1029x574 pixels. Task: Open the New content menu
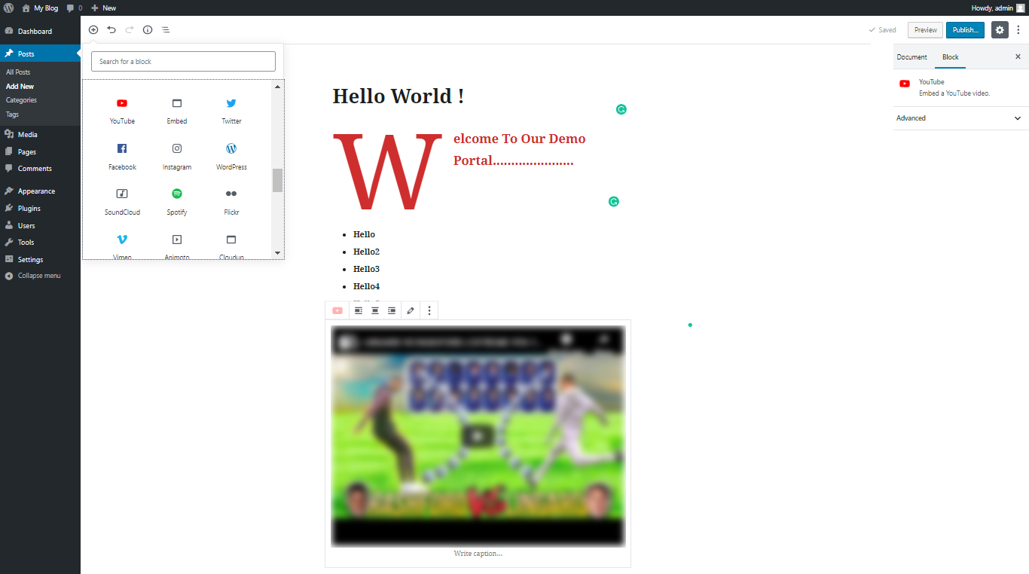click(x=103, y=8)
